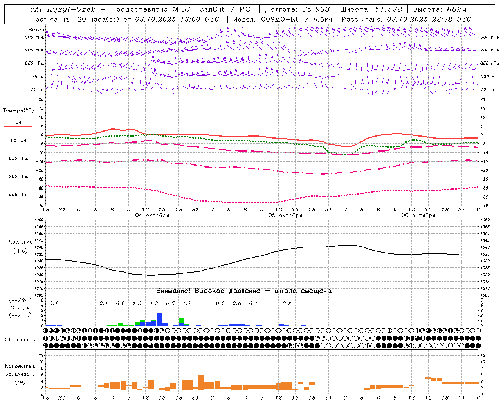Click the Осадки precipitation label

(20, 308)
